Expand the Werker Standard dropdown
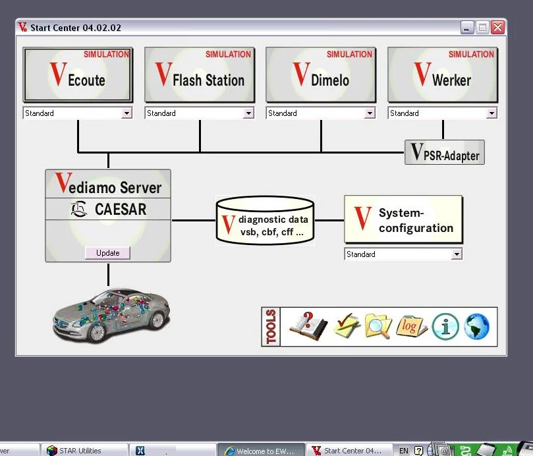Image resolution: width=533 pixels, height=456 pixels. (491, 113)
